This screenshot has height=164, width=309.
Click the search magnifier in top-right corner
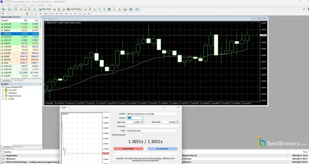(304, 9)
